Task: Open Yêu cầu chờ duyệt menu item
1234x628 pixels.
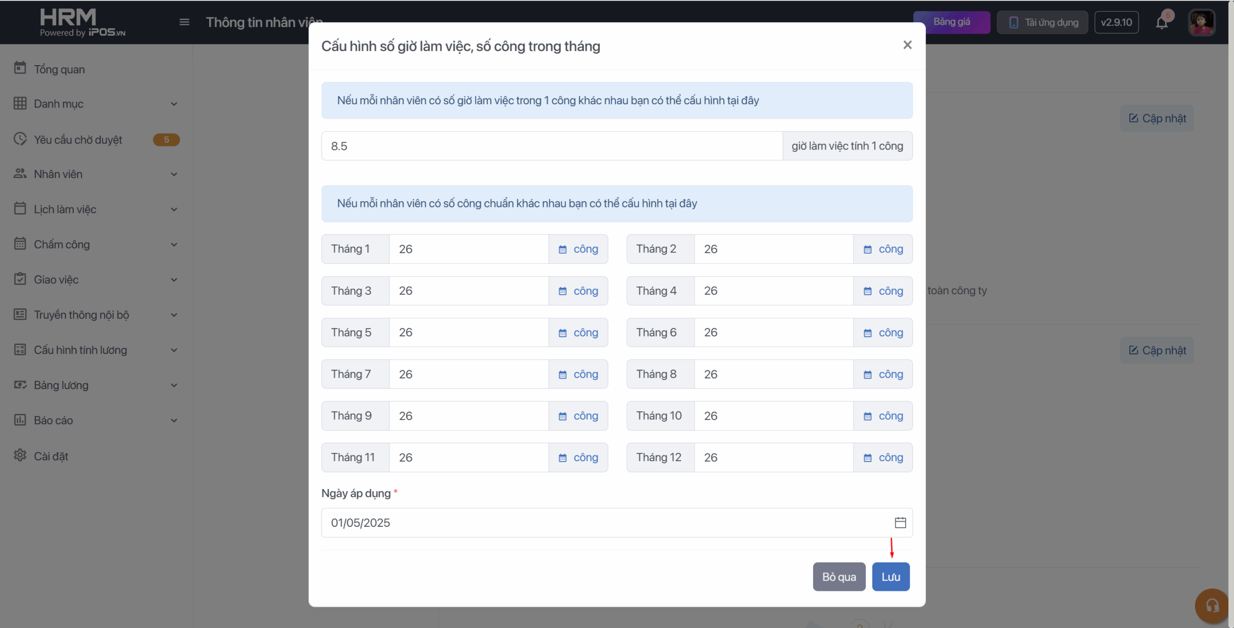Action: [x=78, y=139]
